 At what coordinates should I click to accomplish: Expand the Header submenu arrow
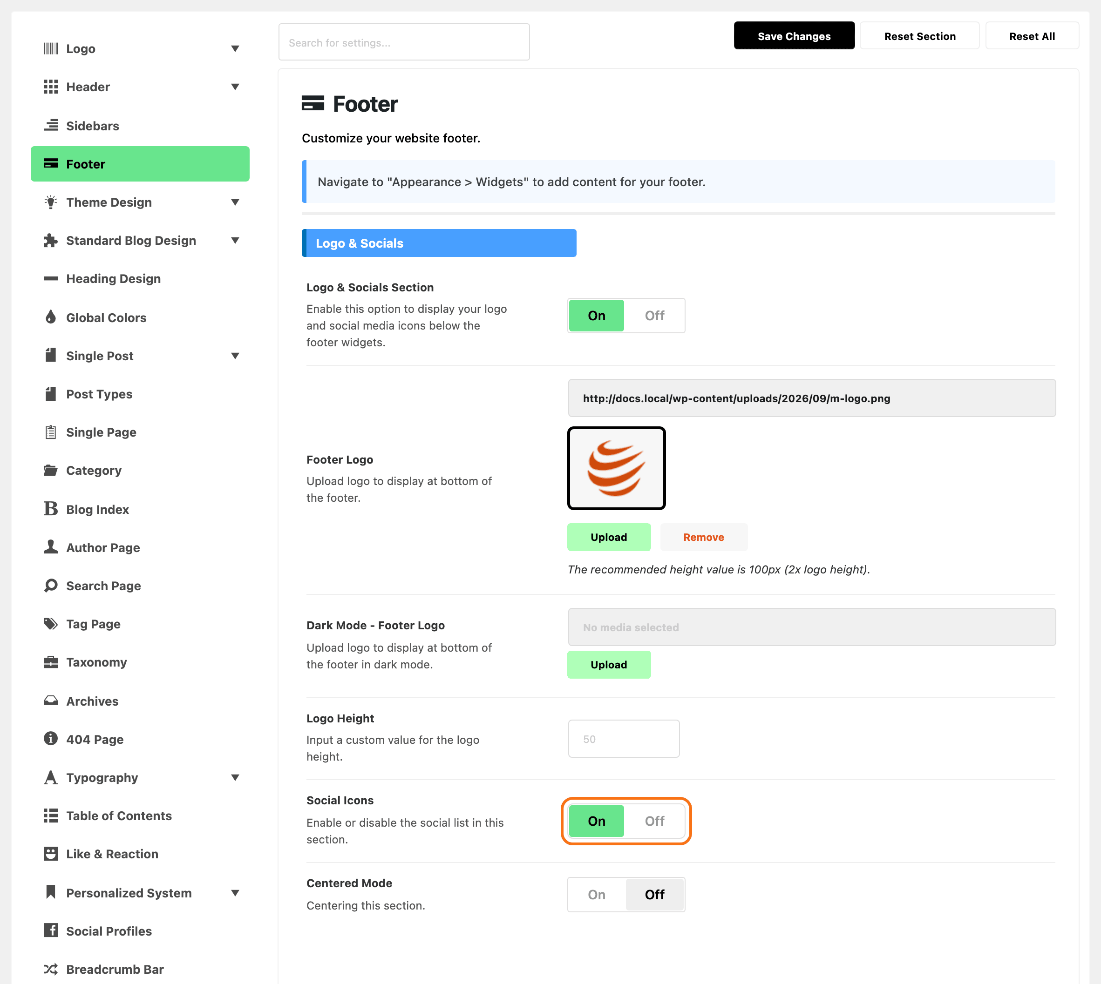235,87
